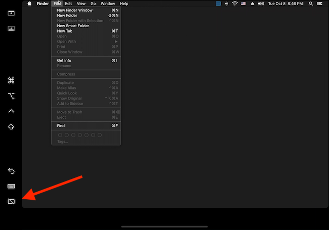Tap the Control key caret icon

click(11, 111)
